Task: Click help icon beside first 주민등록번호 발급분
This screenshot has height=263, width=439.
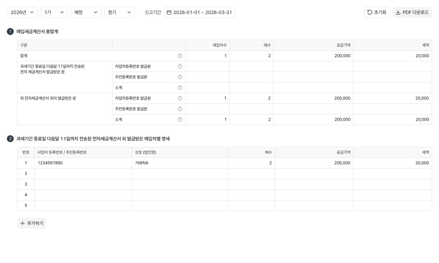Action: coord(180,77)
